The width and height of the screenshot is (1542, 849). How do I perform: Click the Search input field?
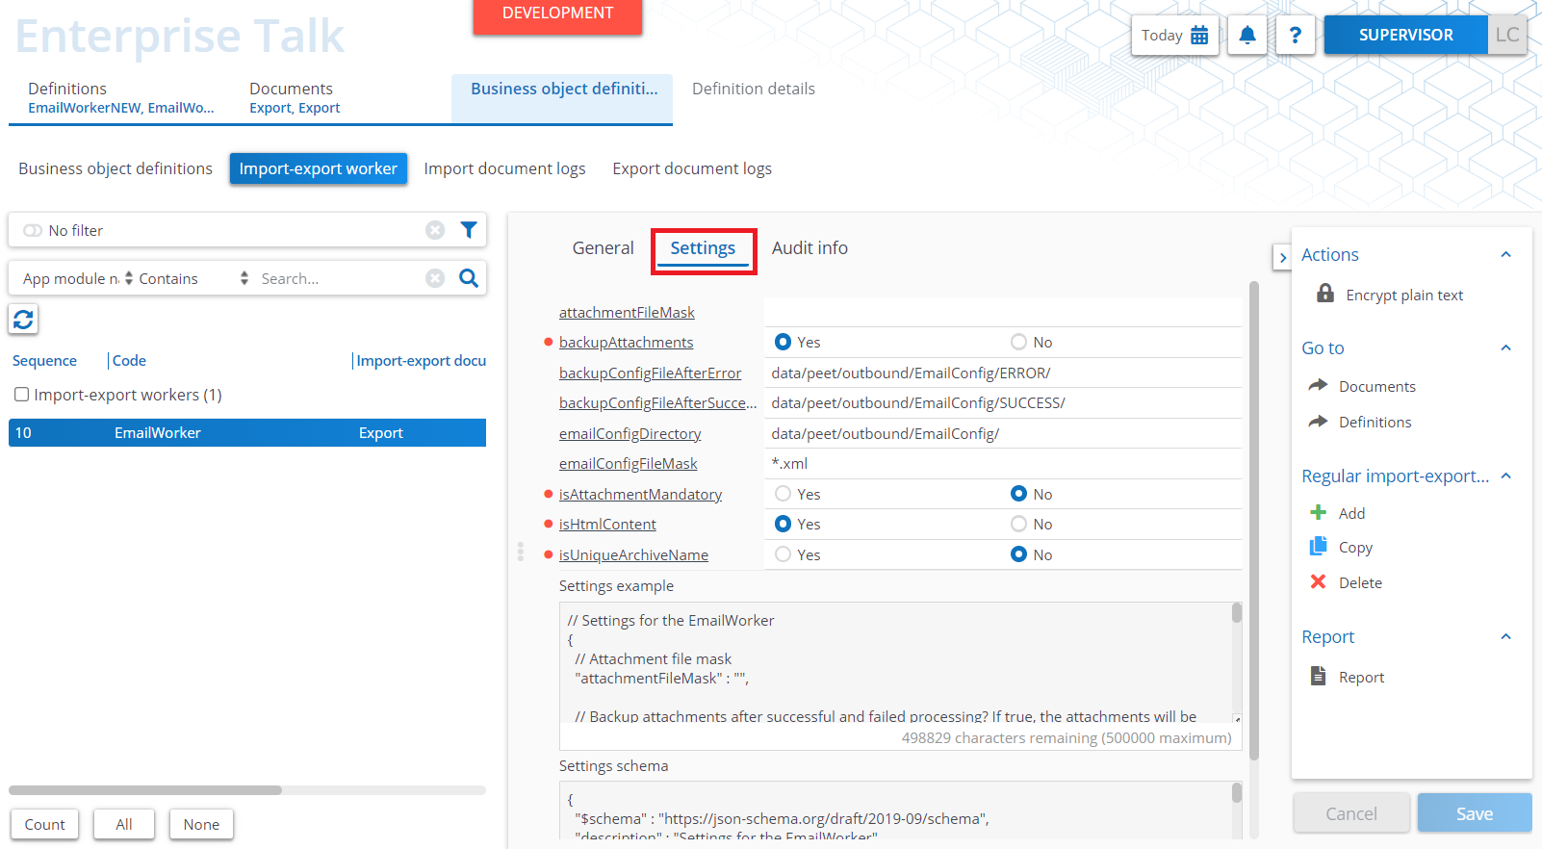click(339, 278)
